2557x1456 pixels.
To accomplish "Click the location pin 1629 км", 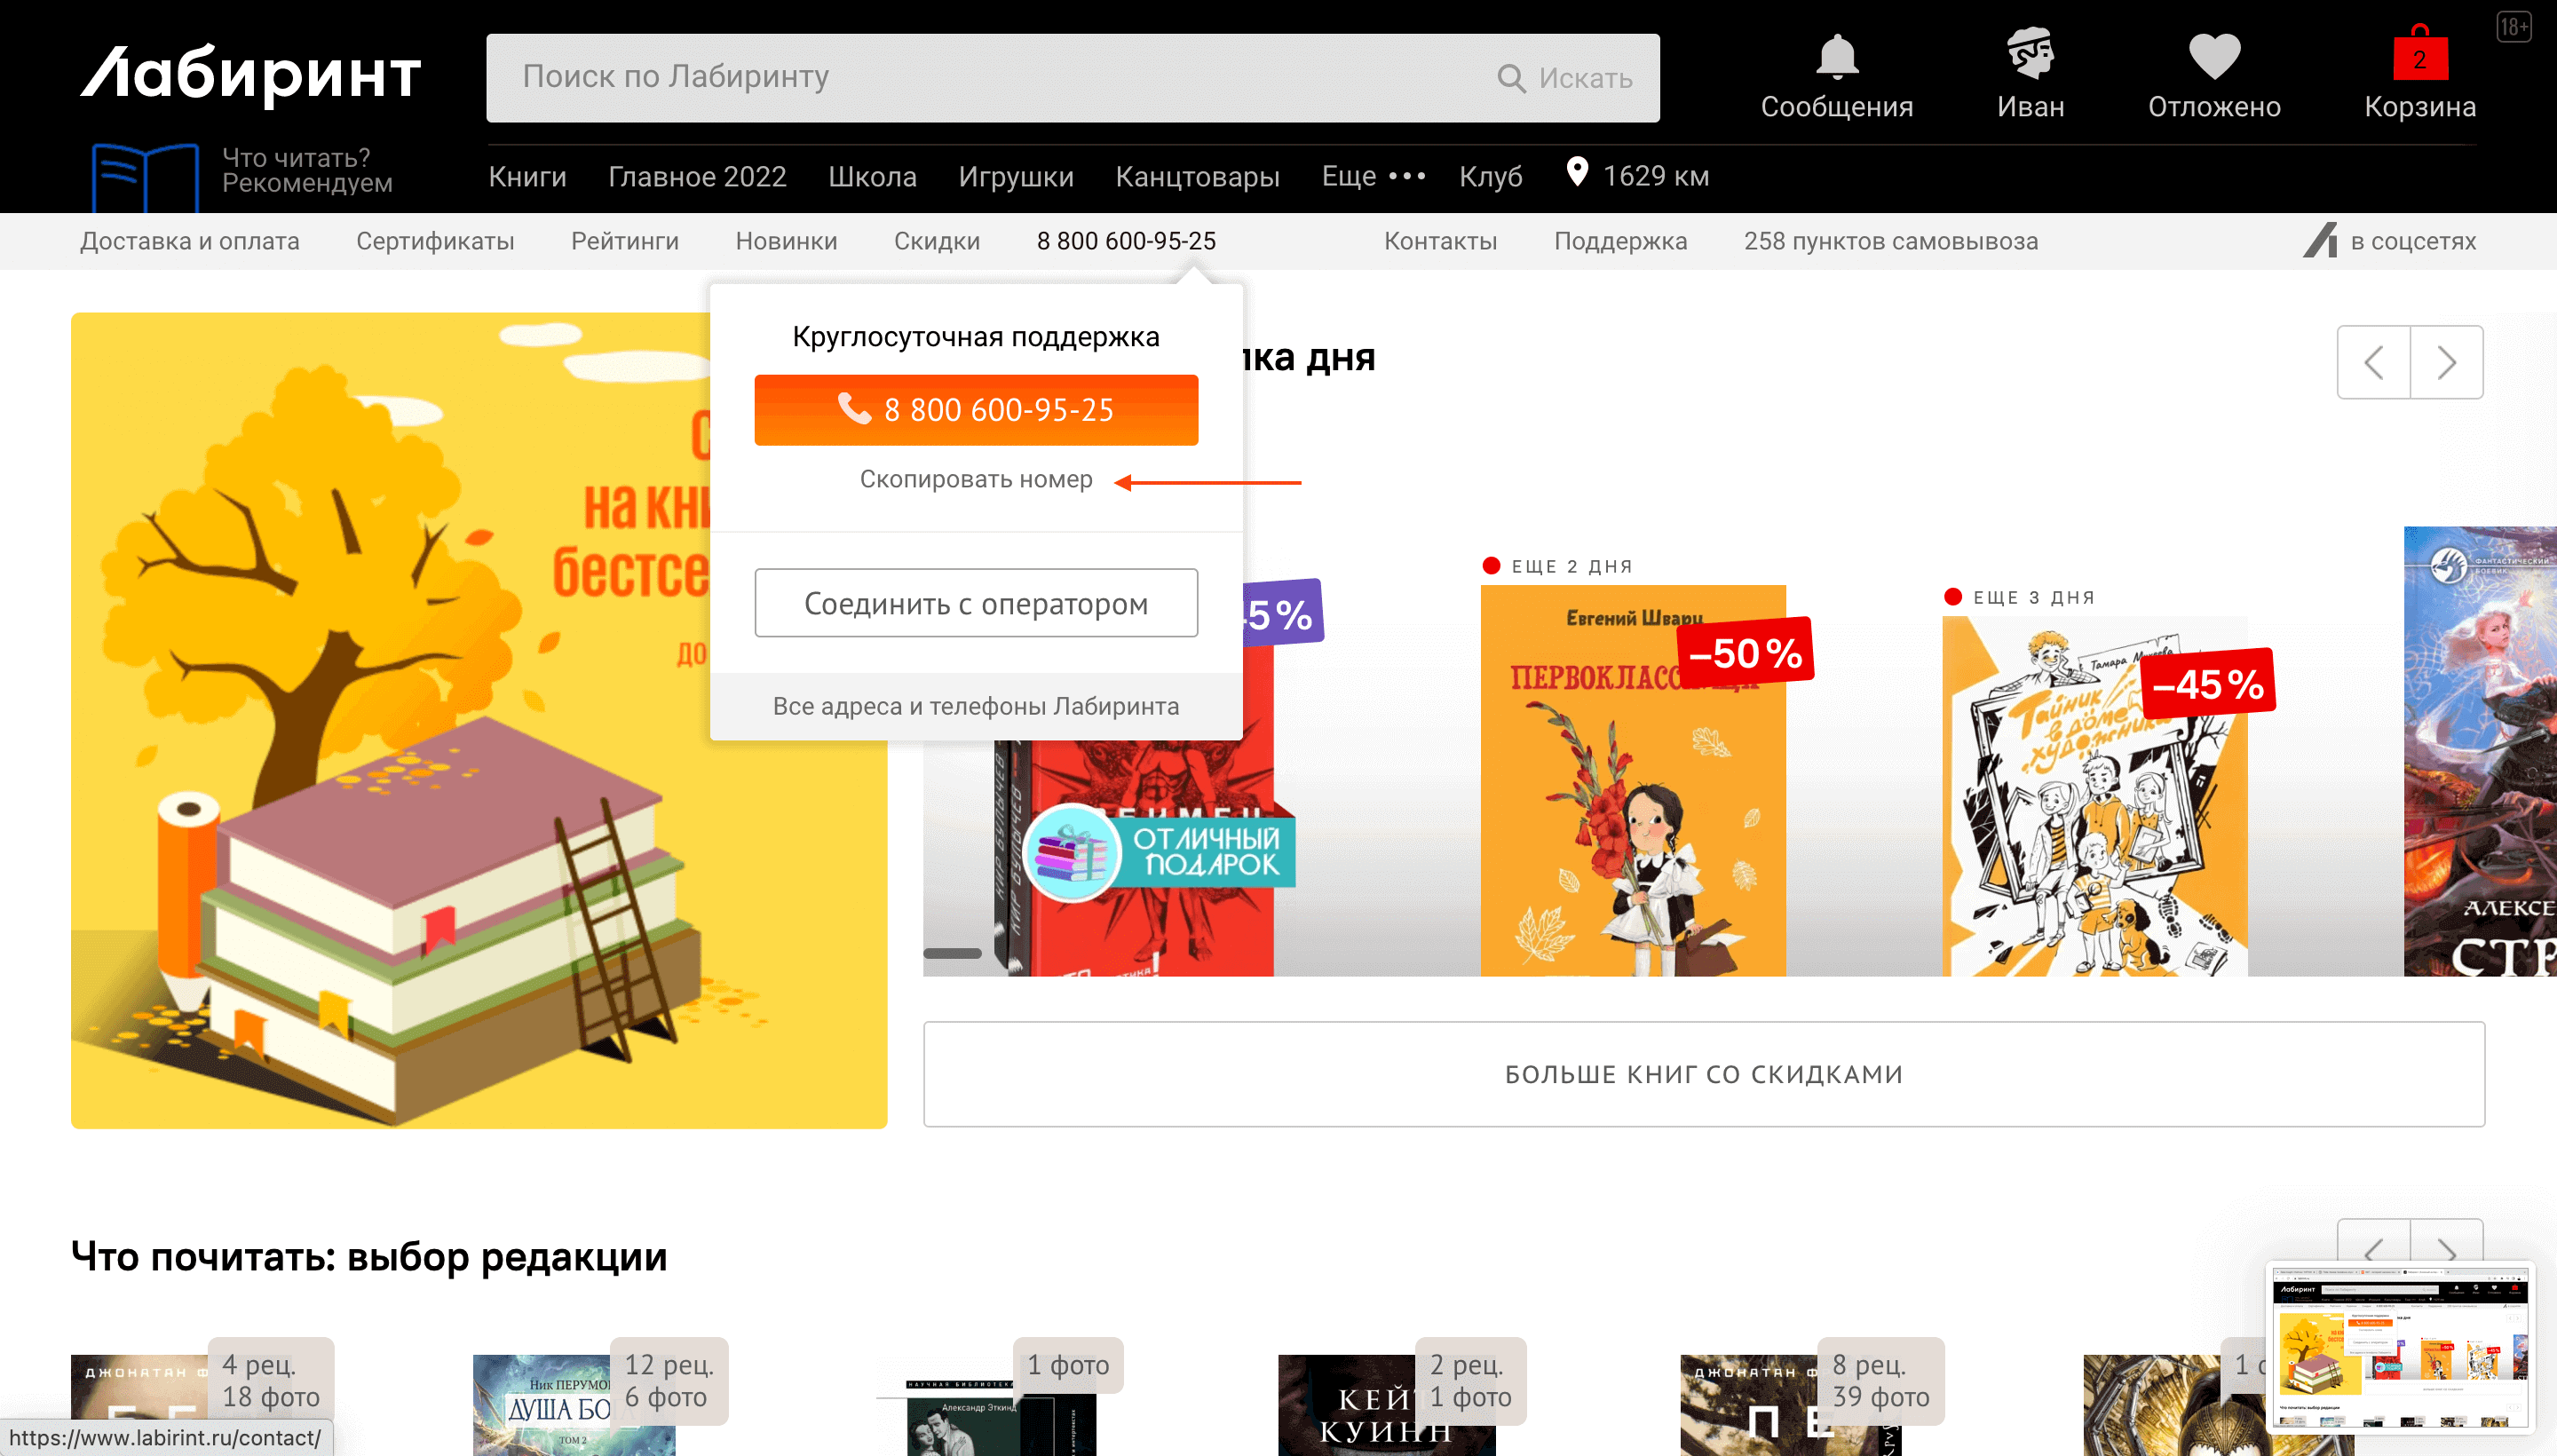I will pyautogui.click(x=1577, y=173).
